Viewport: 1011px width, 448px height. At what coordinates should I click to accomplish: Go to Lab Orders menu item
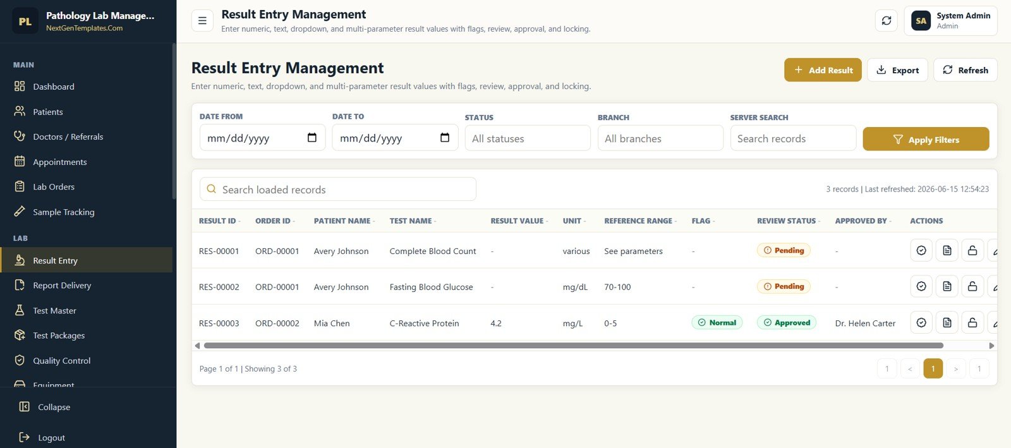coord(87,186)
